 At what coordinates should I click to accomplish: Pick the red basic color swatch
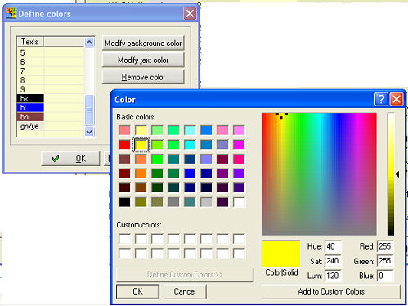tap(124, 145)
